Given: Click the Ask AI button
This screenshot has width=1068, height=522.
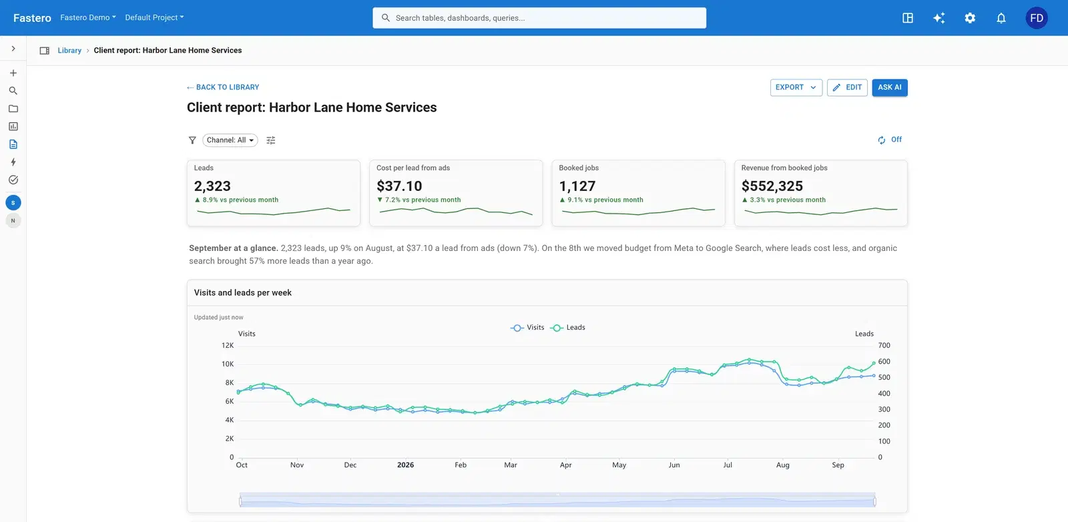Looking at the screenshot, I should tap(890, 87).
